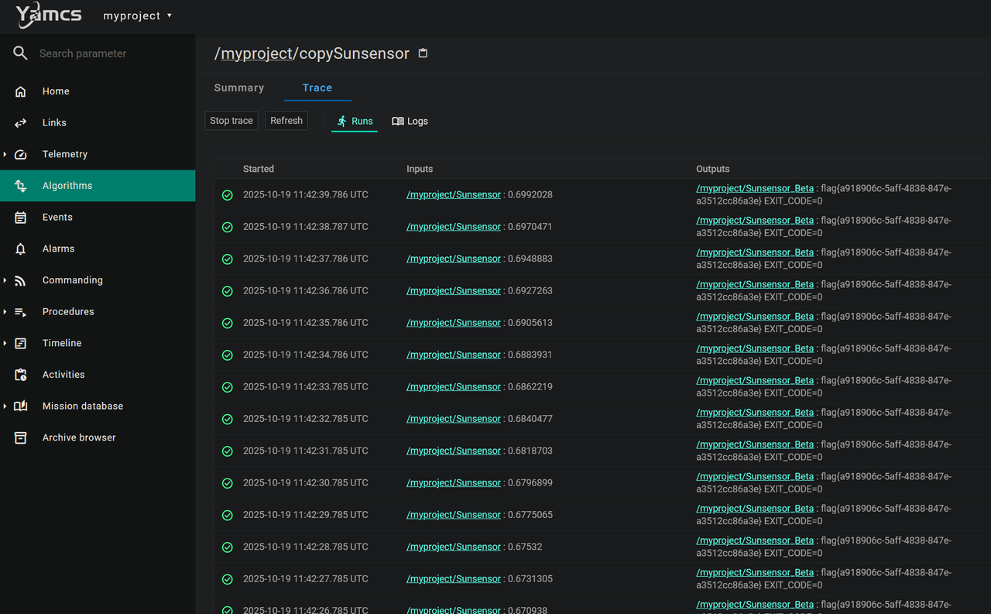
Task: Open the Activities page
Action: (63, 375)
